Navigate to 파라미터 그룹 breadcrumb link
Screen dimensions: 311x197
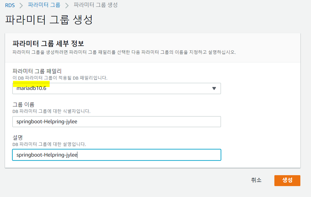[44, 5]
